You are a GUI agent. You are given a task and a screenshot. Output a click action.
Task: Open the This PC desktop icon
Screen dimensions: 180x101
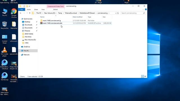(x=4, y=12)
